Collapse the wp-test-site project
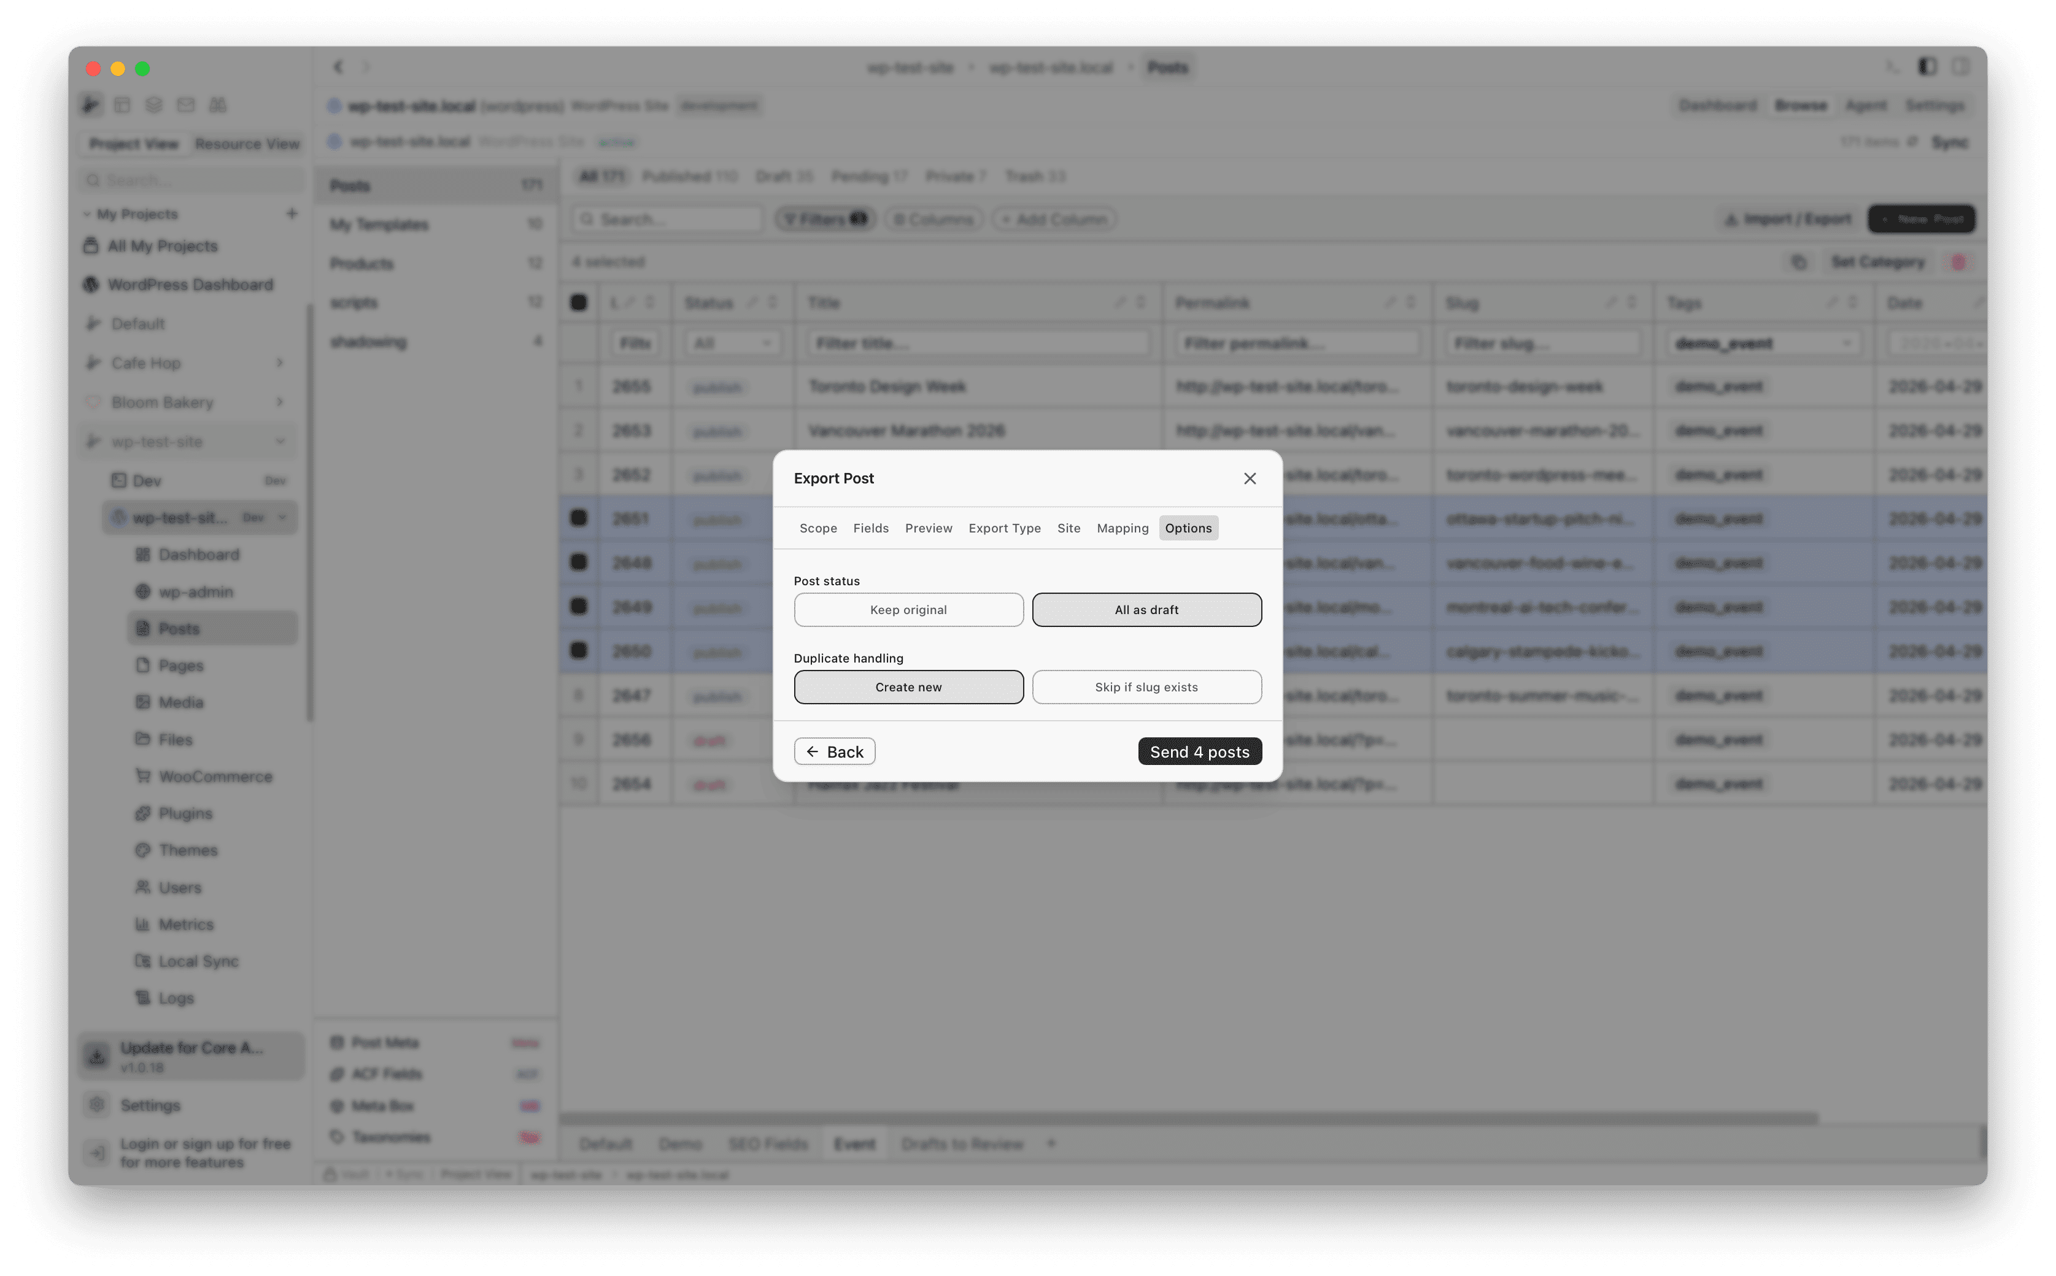This screenshot has height=1276, width=2056. coord(279,441)
